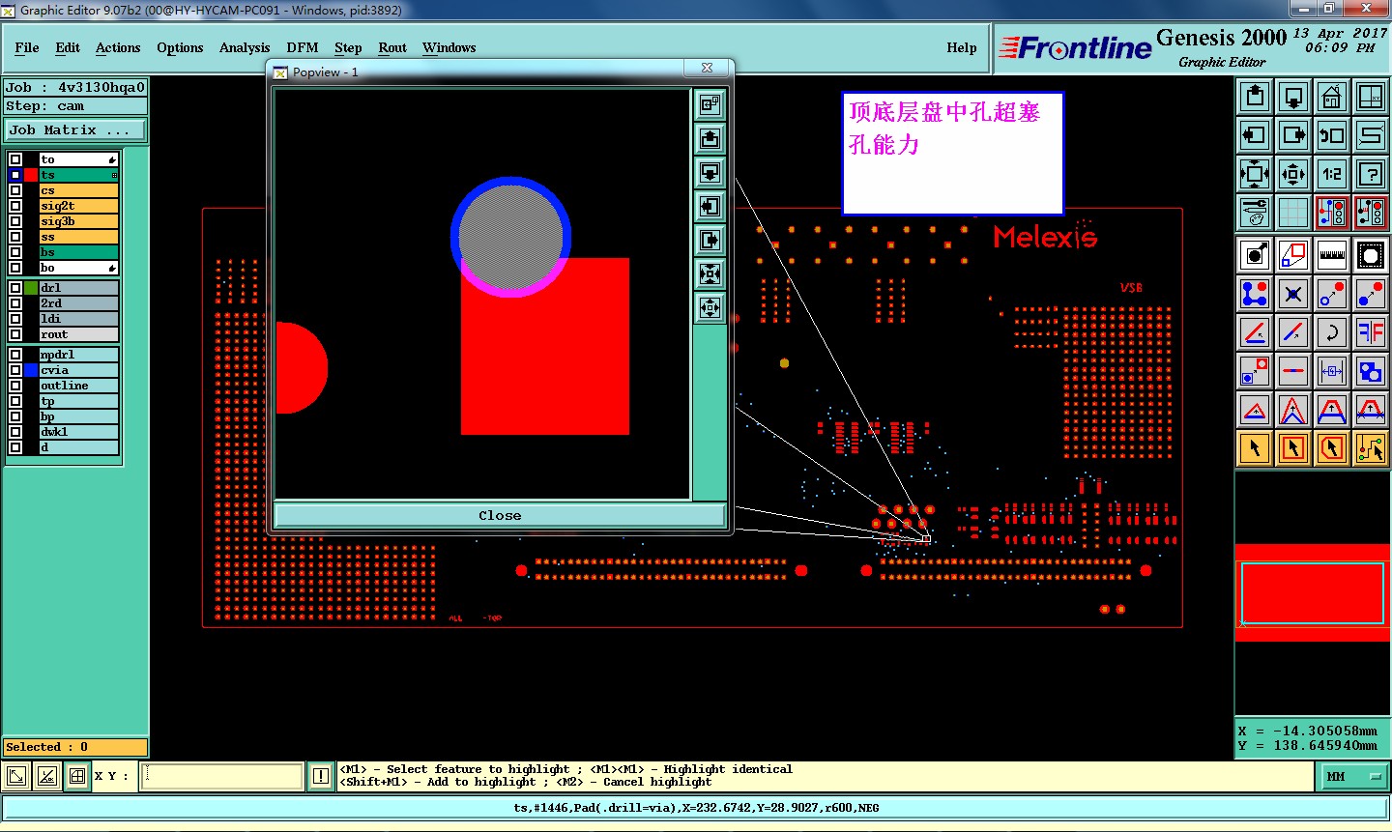Toggle checkbox for layer sig2t
Screen dimensions: 1392x832
[15, 206]
